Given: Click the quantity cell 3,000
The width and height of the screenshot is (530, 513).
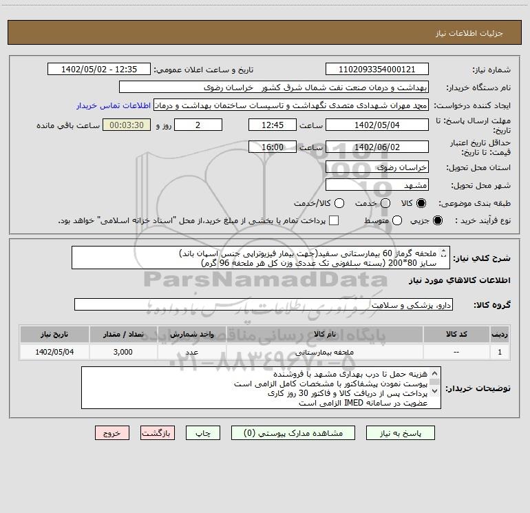Looking at the screenshot, I should pyautogui.click(x=123, y=353).
